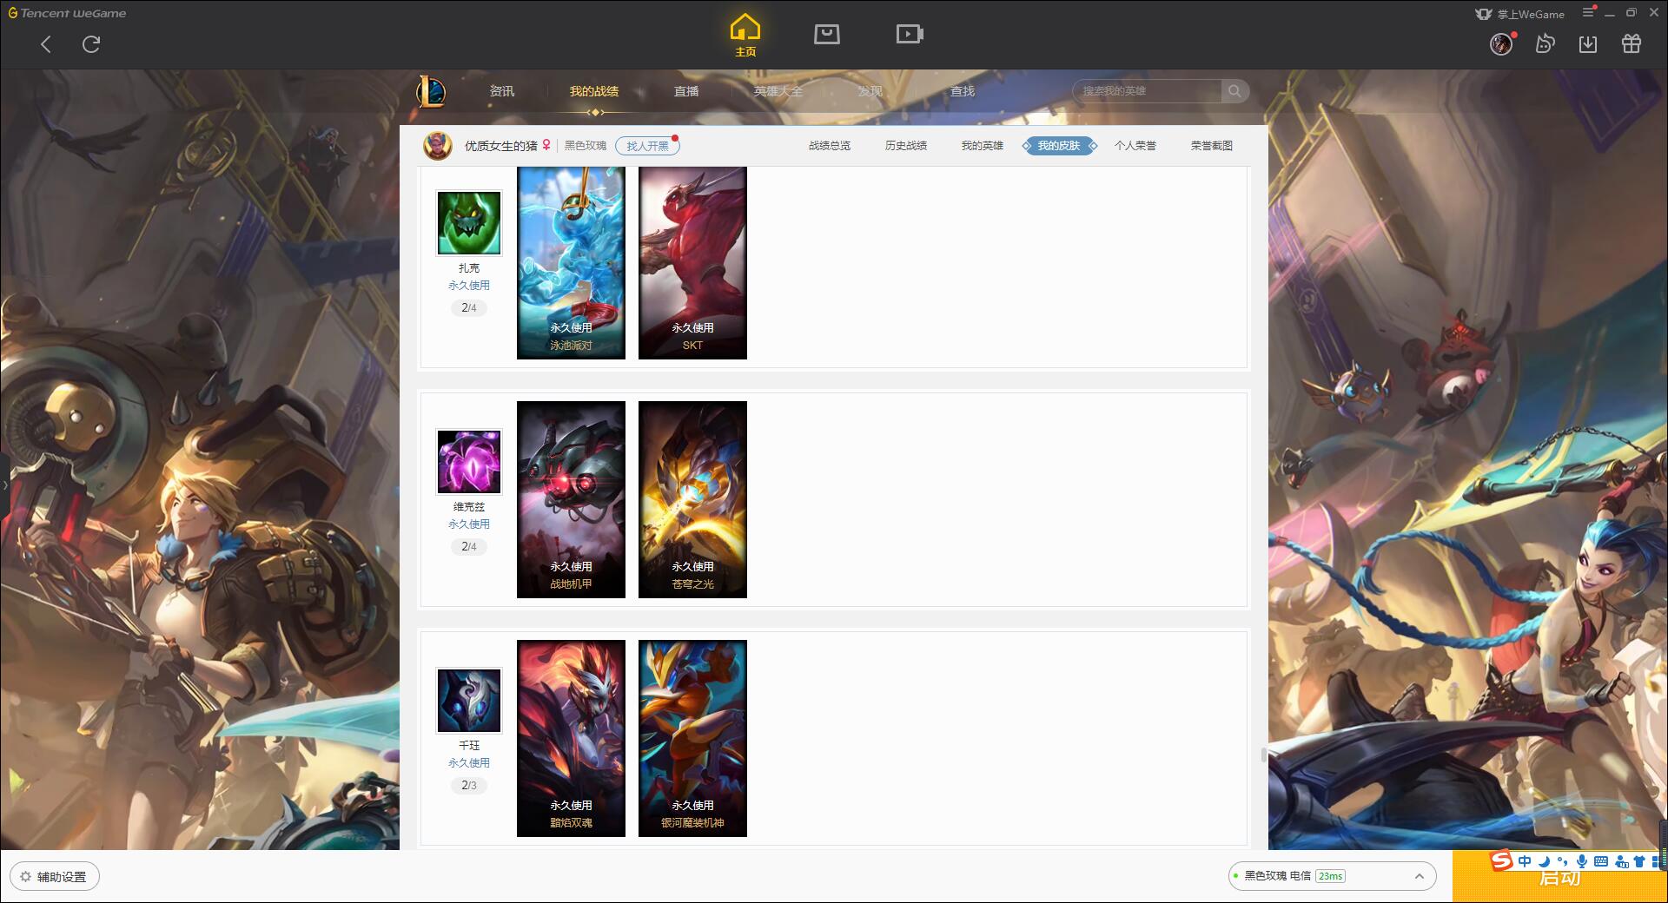Switch to 我的英雄 sub-tab
The height and width of the screenshot is (903, 1668).
click(x=983, y=146)
